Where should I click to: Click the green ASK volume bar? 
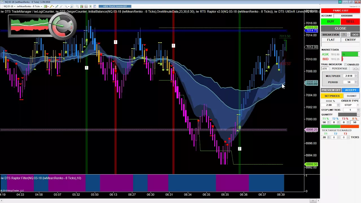(350, 54)
